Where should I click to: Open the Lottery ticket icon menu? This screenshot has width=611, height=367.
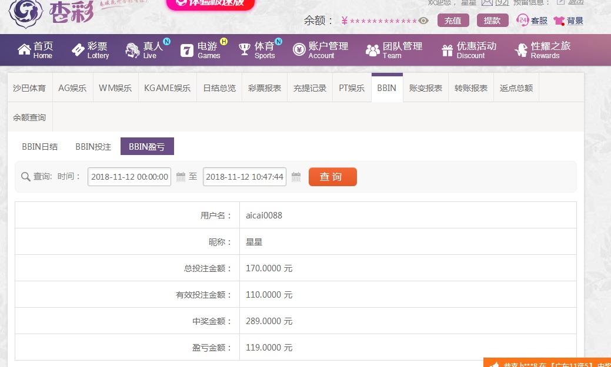[78, 50]
